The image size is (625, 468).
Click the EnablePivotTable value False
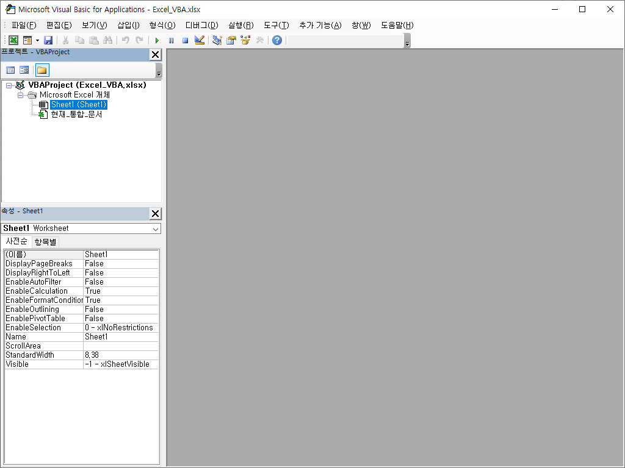coord(121,318)
